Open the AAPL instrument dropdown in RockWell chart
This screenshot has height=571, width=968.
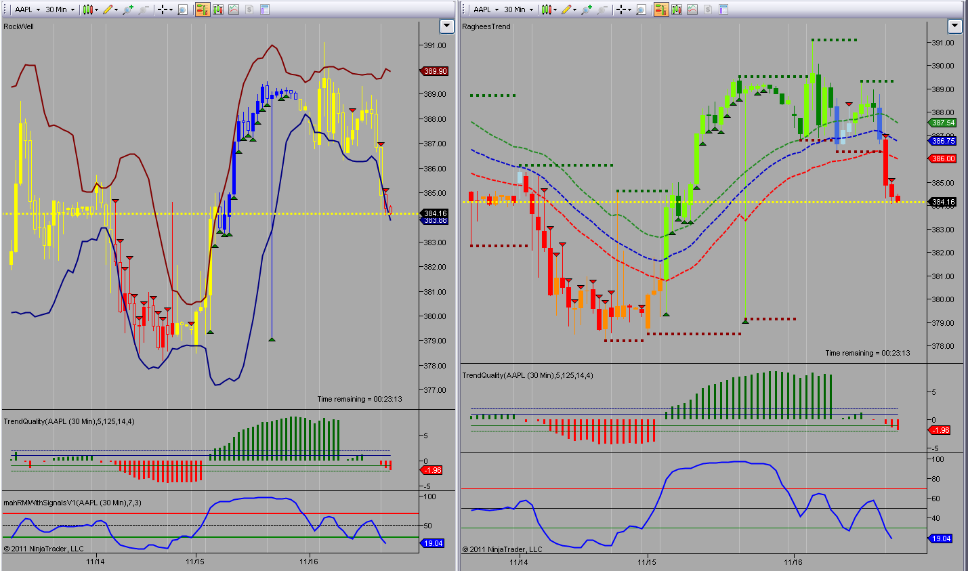coord(28,9)
